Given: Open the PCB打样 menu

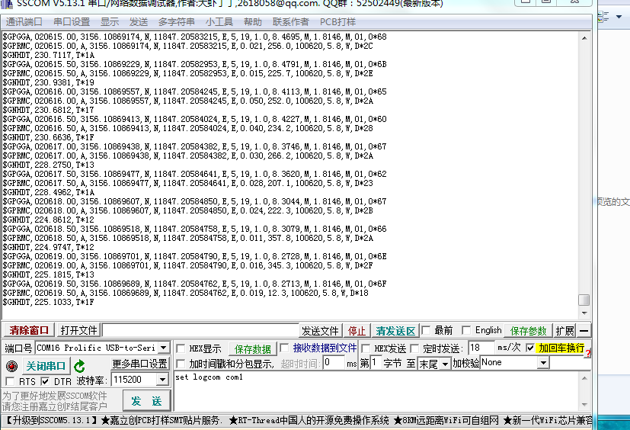Looking at the screenshot, I should [x=338, y=21].
